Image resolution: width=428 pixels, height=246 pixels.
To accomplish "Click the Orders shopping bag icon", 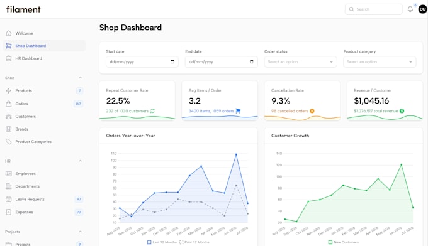I will [8, 104].
